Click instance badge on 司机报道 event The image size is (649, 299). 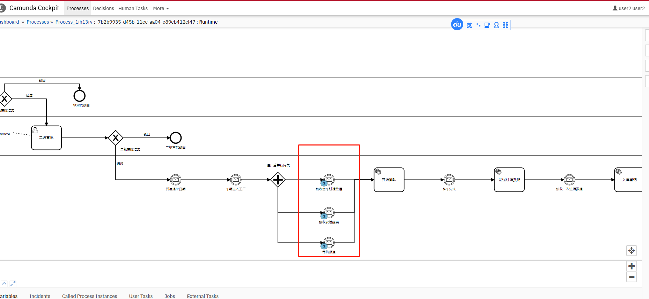coord(324,246)
